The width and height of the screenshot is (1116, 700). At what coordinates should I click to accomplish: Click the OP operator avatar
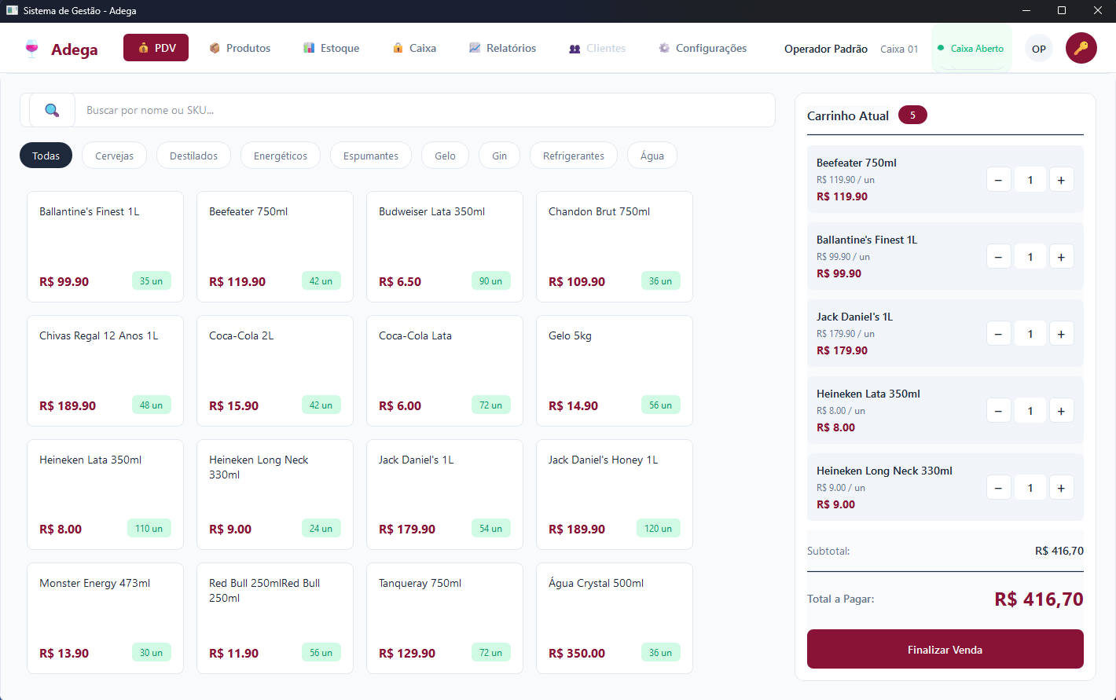coord(1039,49)
